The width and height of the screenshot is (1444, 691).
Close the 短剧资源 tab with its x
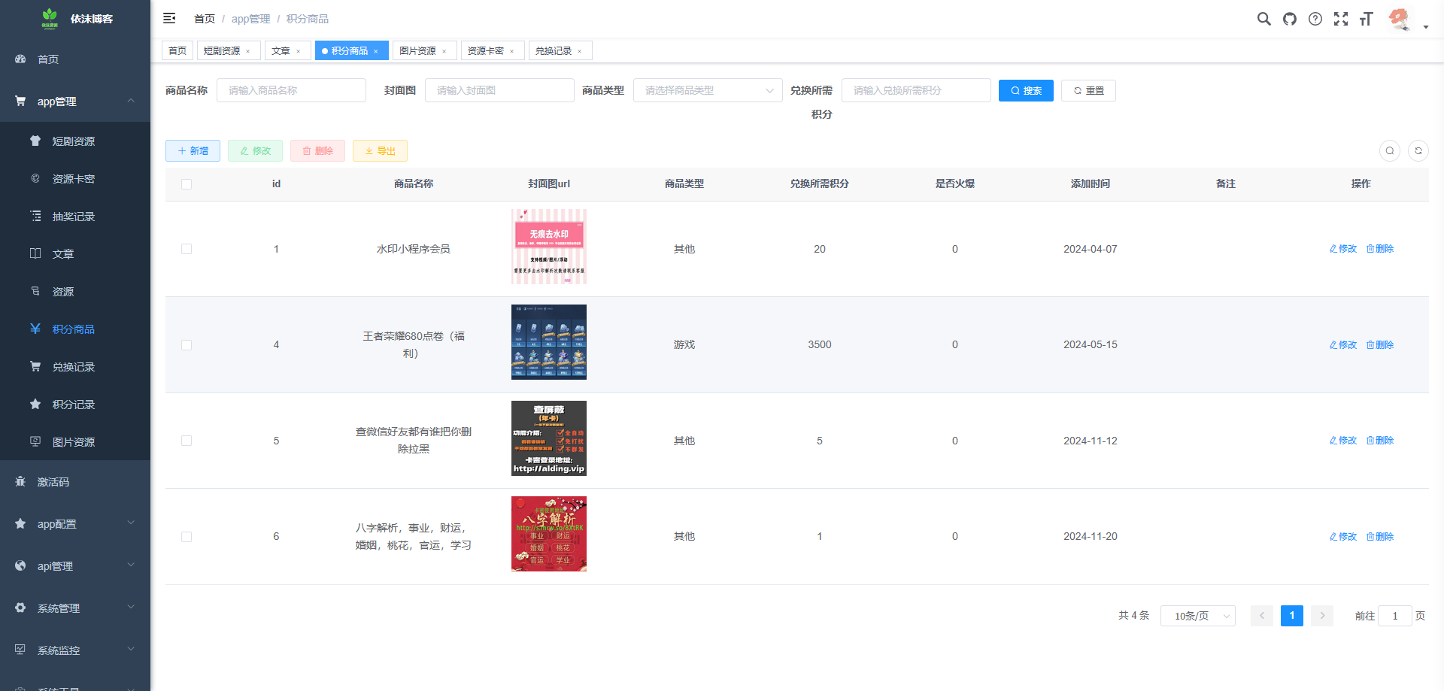coord(248,52)
